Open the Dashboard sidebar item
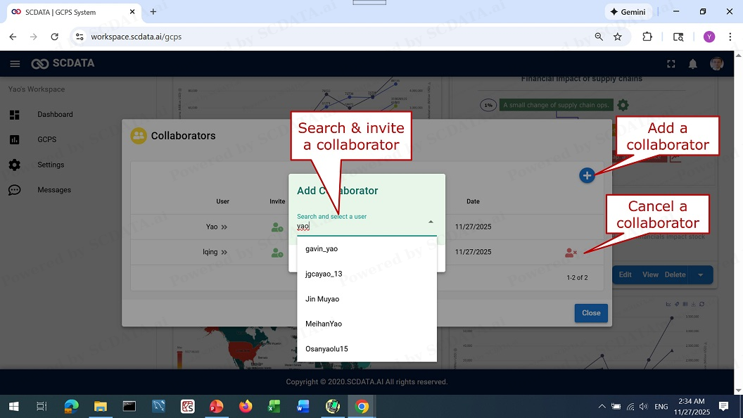This screenshot has height=418, width=743. click(55, 115)
